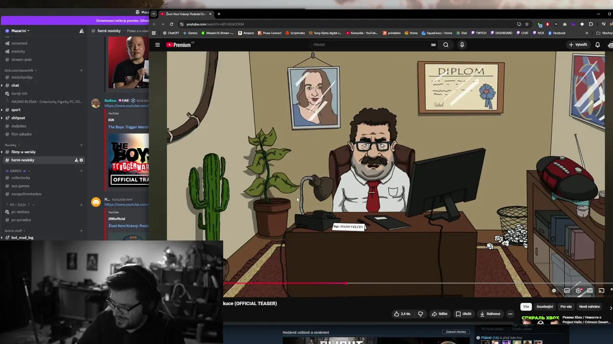Save the video with Uložit
This screenshot has width=613, height=344.
coord(464,314)
